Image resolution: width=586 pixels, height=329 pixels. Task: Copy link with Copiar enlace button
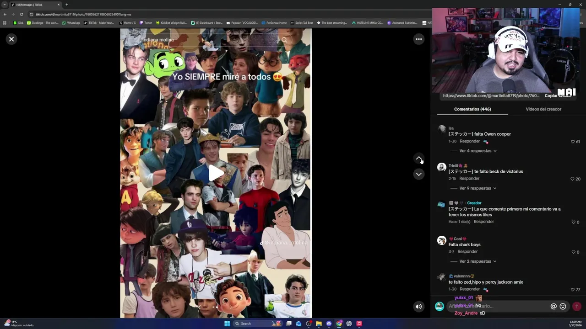point(558,96)
